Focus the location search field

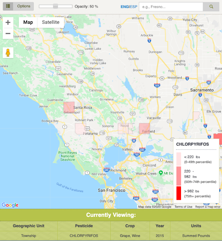click(171, 7)
